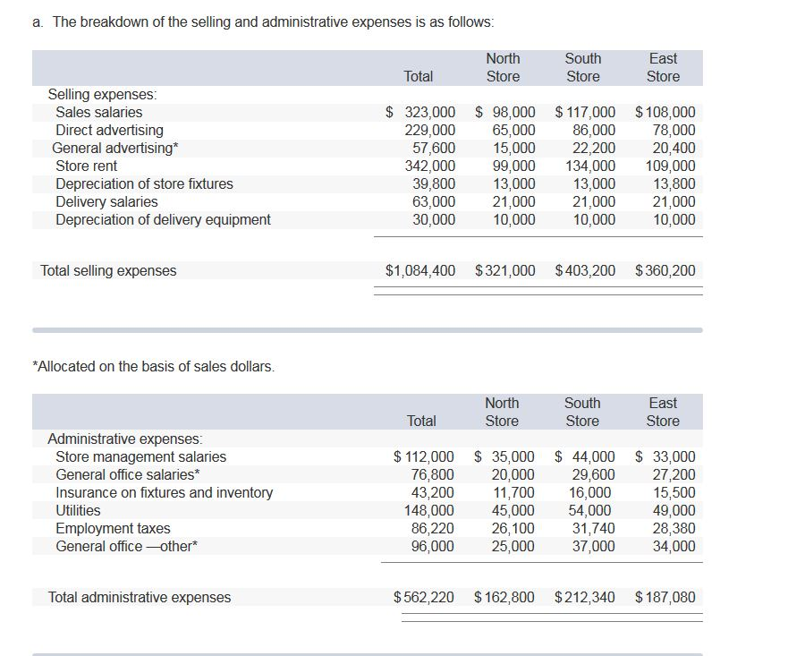Click the 'General office —other*' label
The width and height of the screenshot is (805, 656).
pyautogui.click(x=126, y=546)
